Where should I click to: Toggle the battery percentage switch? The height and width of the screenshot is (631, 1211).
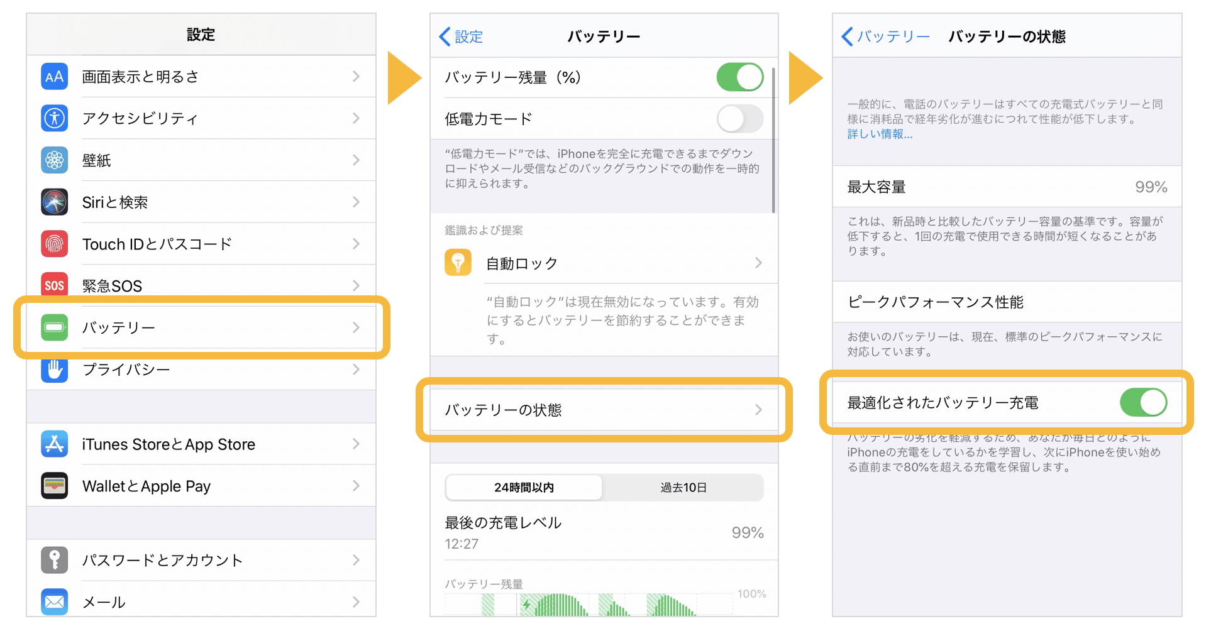pyautogui.click(x=739, y=77)
